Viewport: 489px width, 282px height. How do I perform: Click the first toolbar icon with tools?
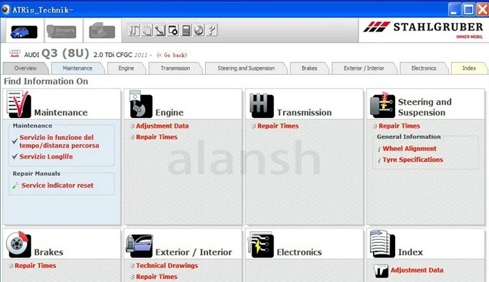(x=134, y=30)
